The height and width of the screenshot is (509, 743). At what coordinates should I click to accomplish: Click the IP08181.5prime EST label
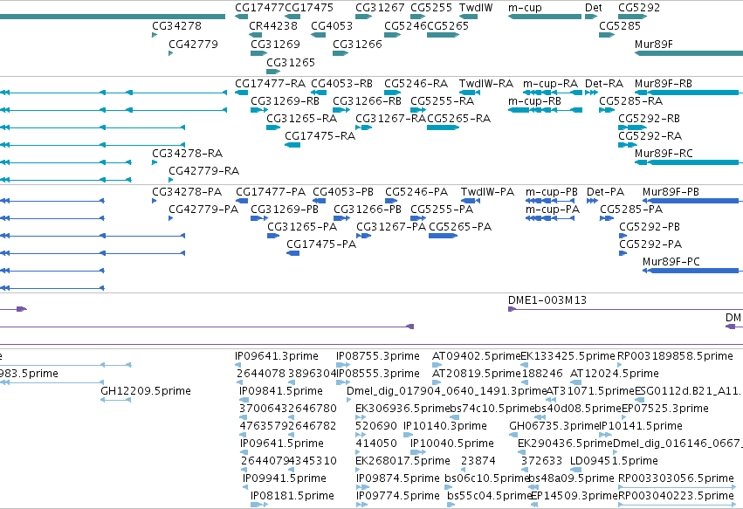tap(292, 496)
